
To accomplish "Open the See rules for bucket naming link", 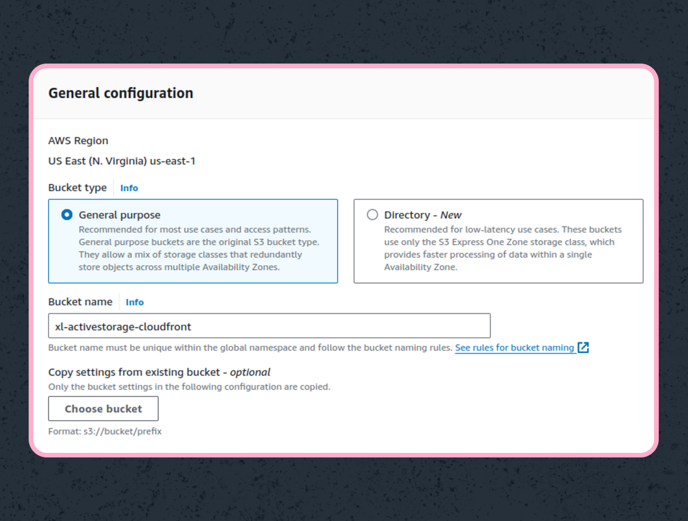I will [x=514, y=348].
